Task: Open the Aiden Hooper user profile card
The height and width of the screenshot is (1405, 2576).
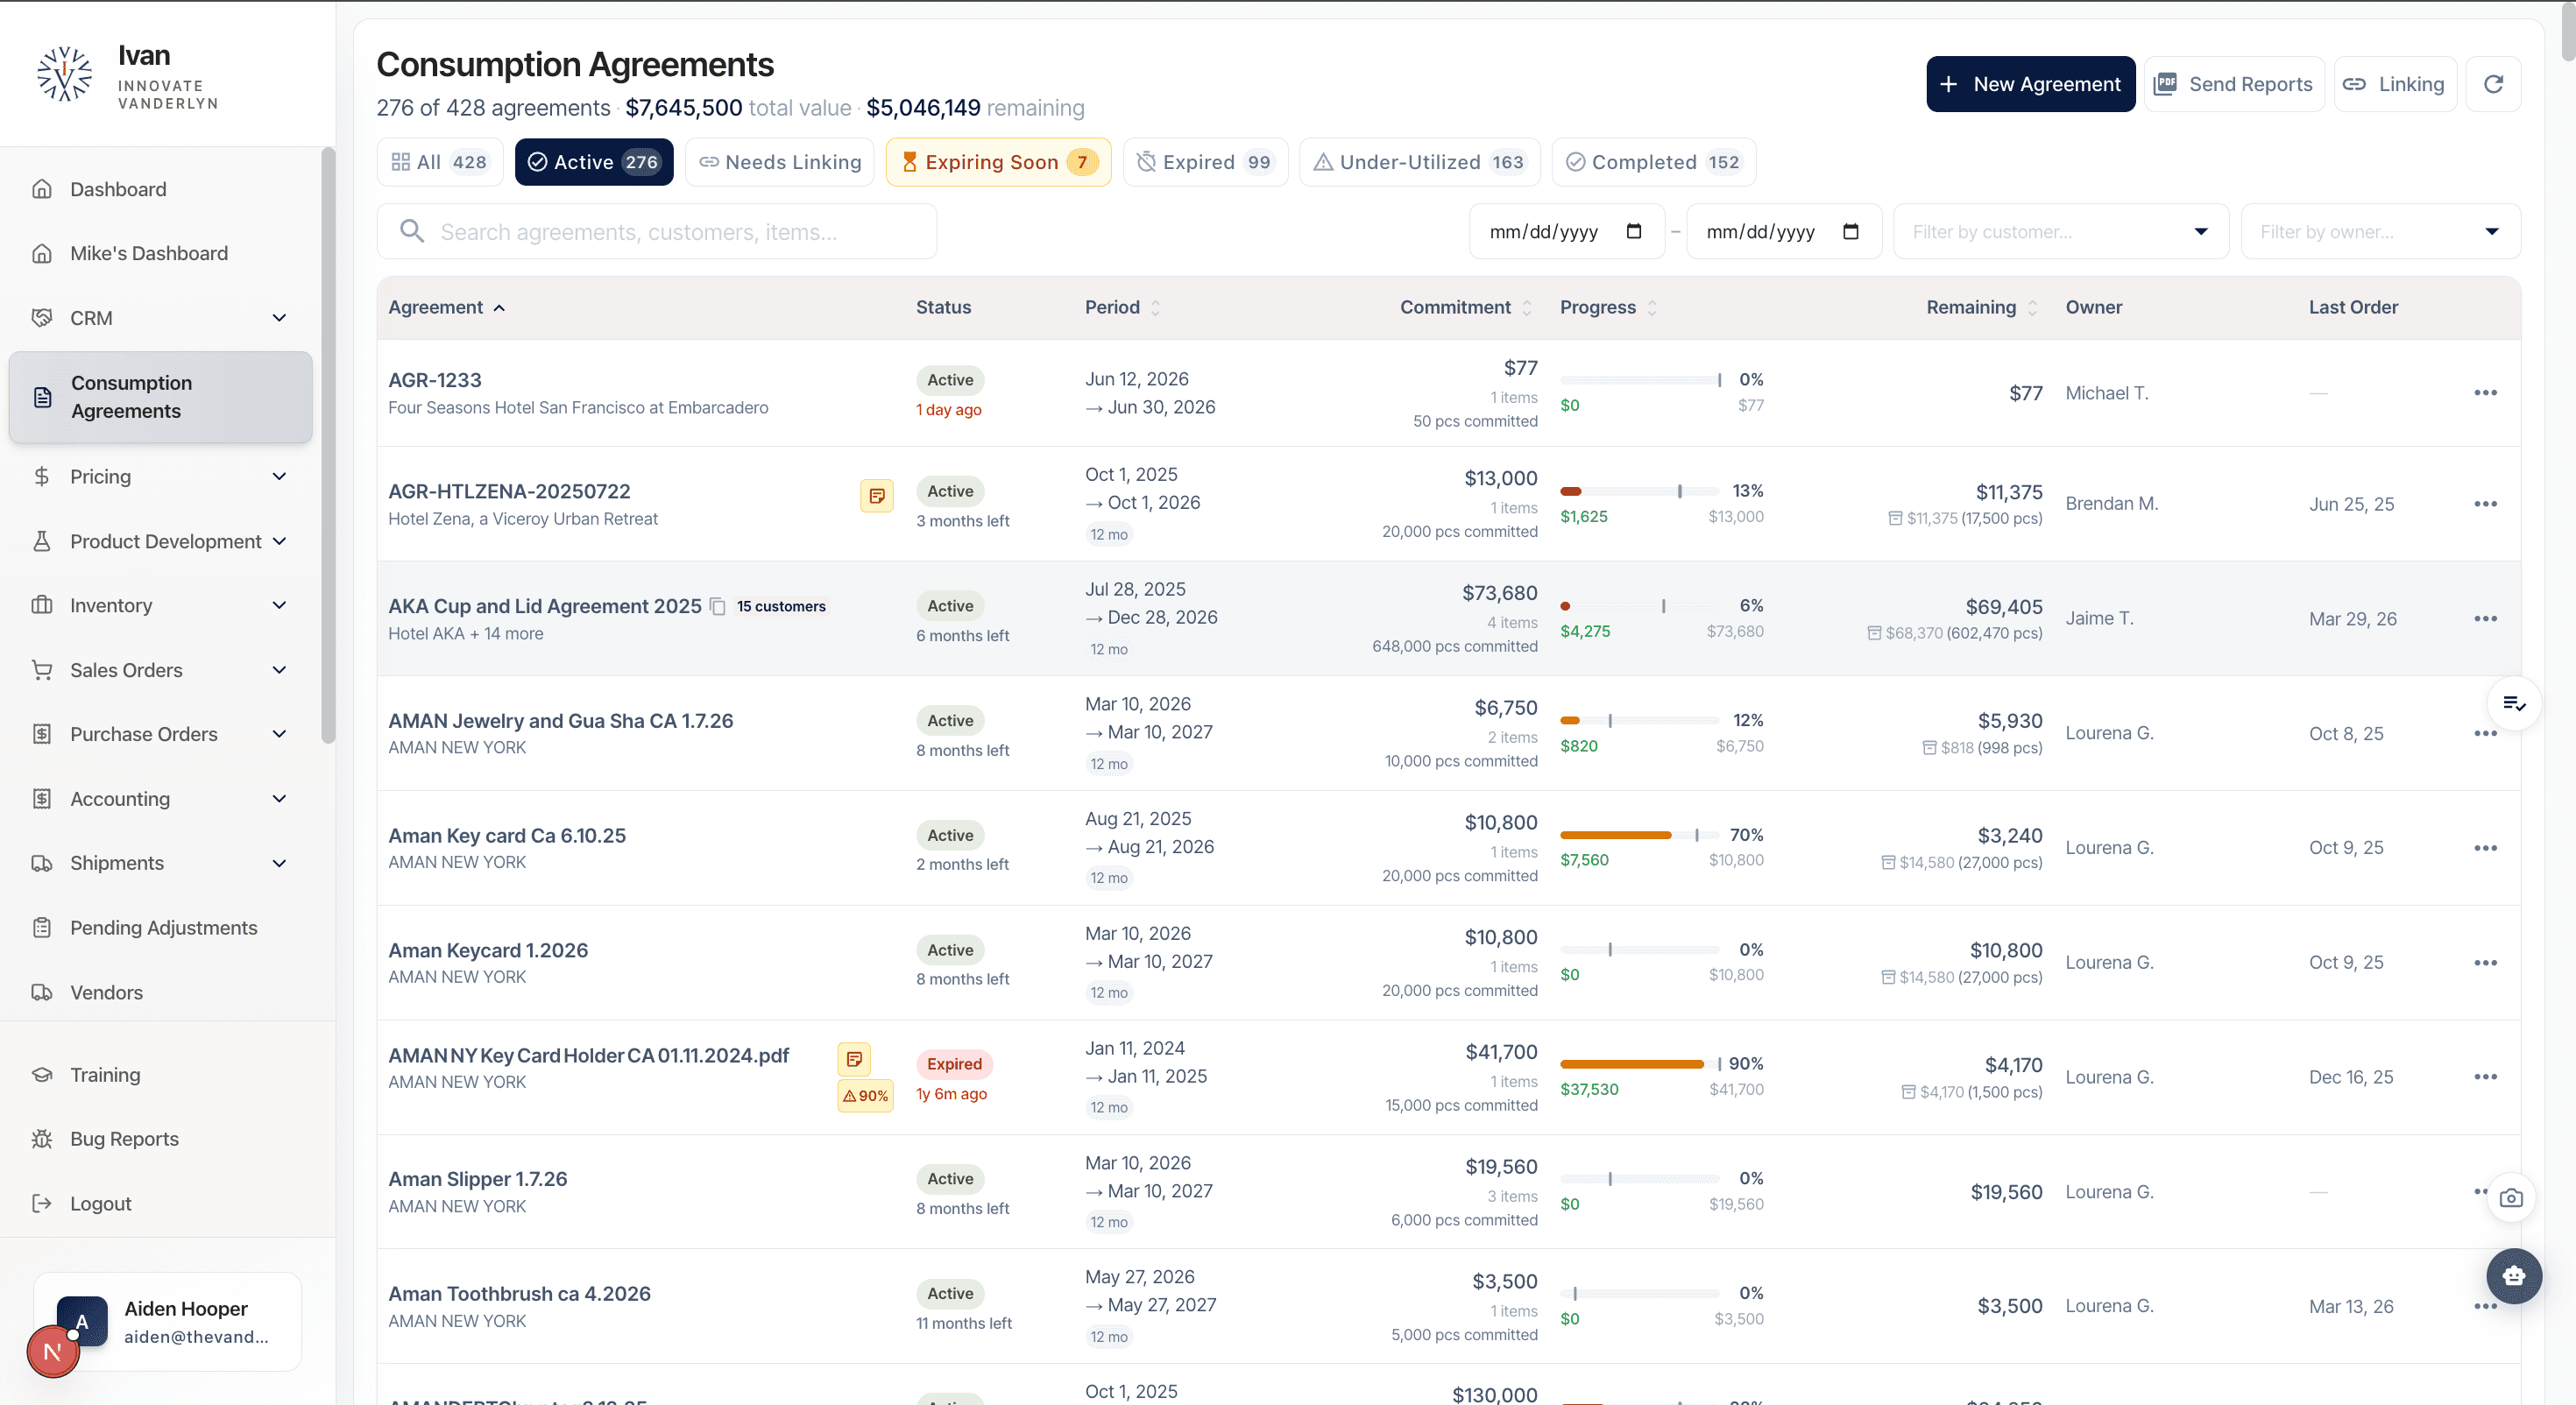Action: [x=168, y=1322]
